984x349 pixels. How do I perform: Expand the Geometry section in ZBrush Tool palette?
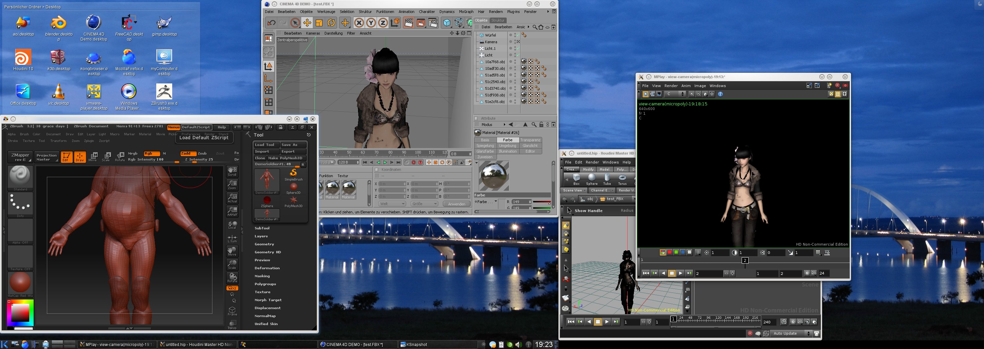tap(264, 244)
